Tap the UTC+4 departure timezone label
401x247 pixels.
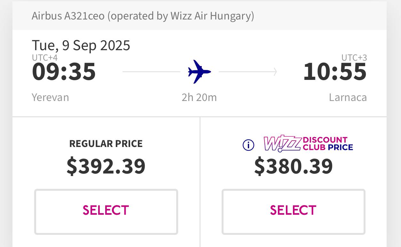click(45, 58)
